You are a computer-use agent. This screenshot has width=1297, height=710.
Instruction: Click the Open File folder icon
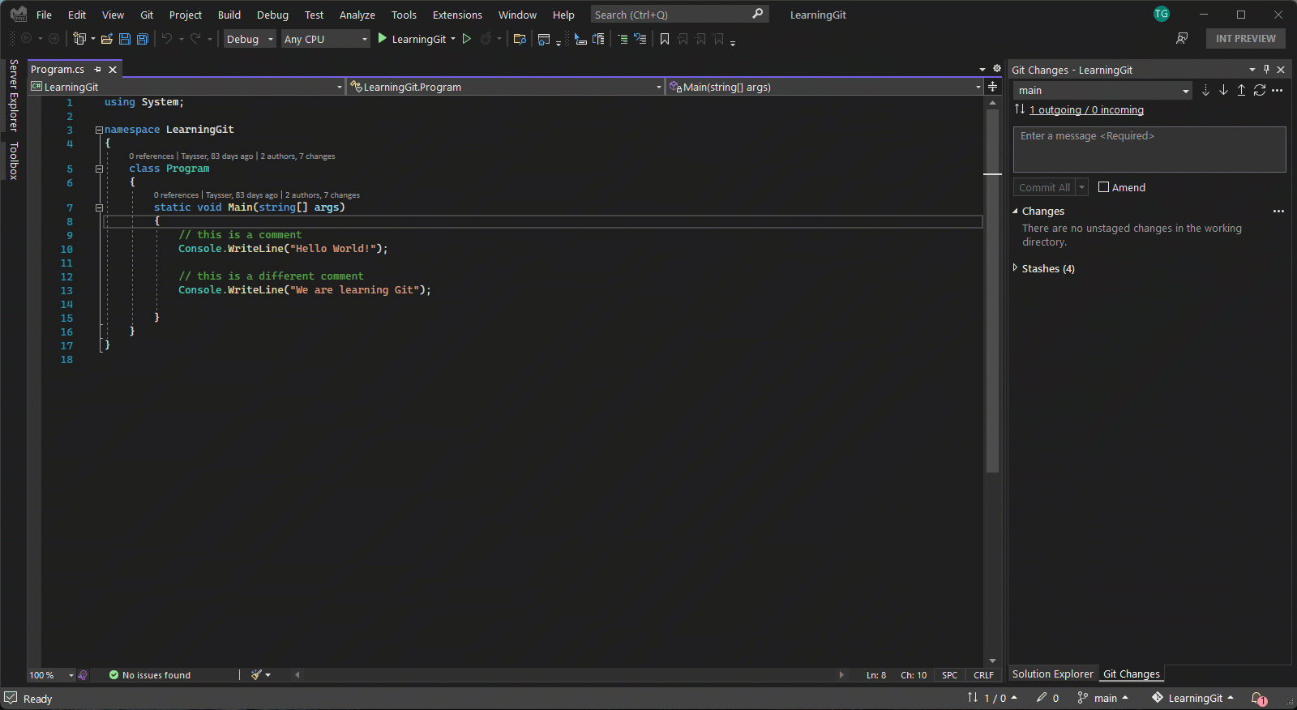click(106, 39)
